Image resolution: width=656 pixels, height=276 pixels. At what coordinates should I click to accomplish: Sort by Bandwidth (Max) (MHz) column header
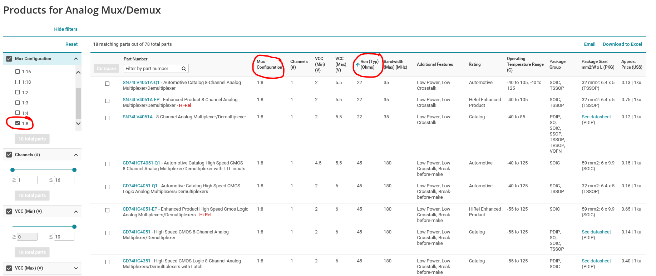[x=395, y=64]
